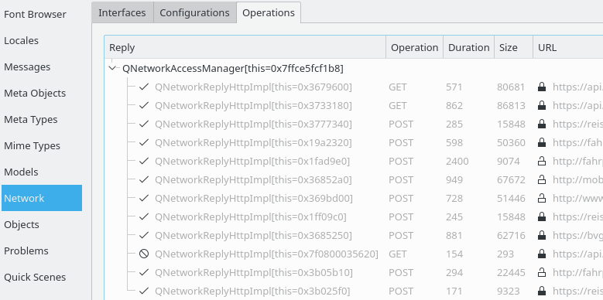Click the GET operation in duration 862 row
The width and height of the screenshot is (603, 300).
(398, 106)
